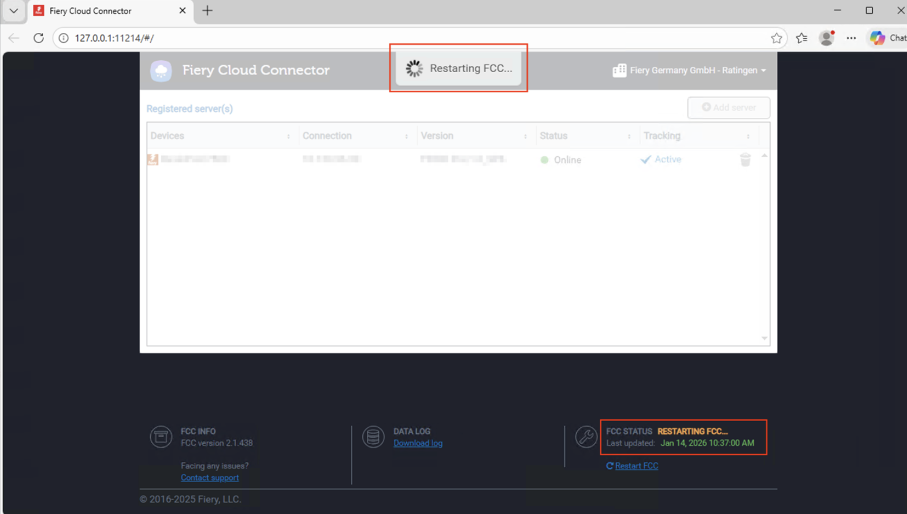Click the green Online status indicator
907x514 pixels.
[x=544, y=160]
